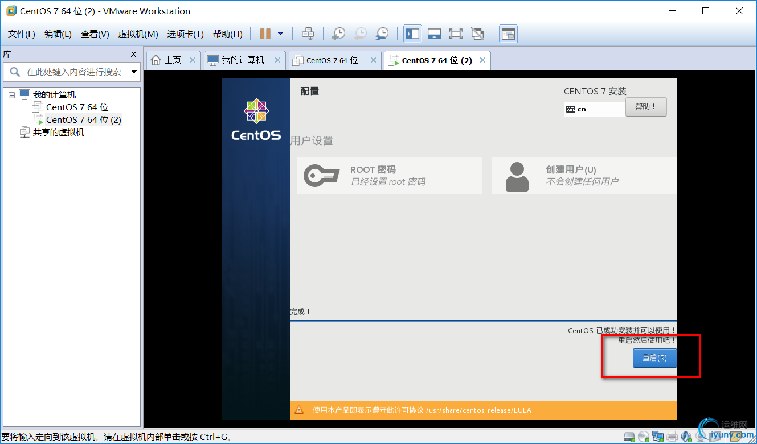This screenshot has height=444, width=757.
Task: Open the 查看(V) menu
Action: [95, 34]
